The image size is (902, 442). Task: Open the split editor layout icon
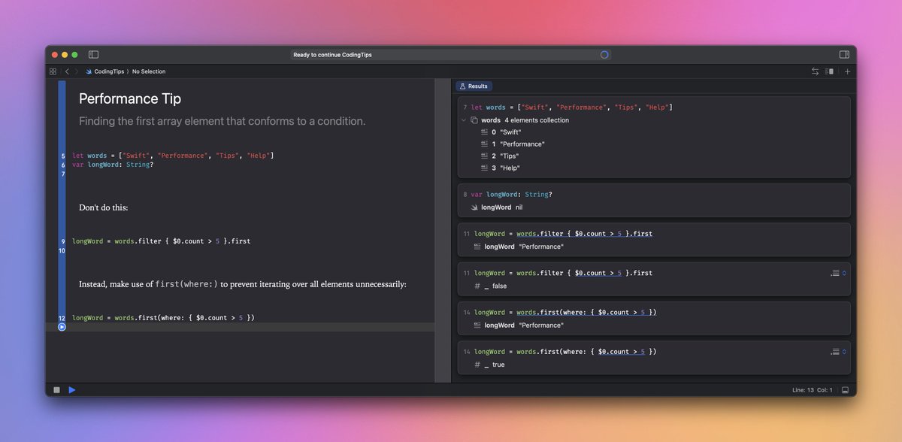828,71
